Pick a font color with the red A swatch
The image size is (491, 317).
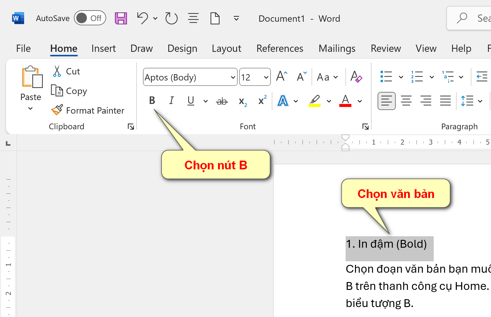345,101
